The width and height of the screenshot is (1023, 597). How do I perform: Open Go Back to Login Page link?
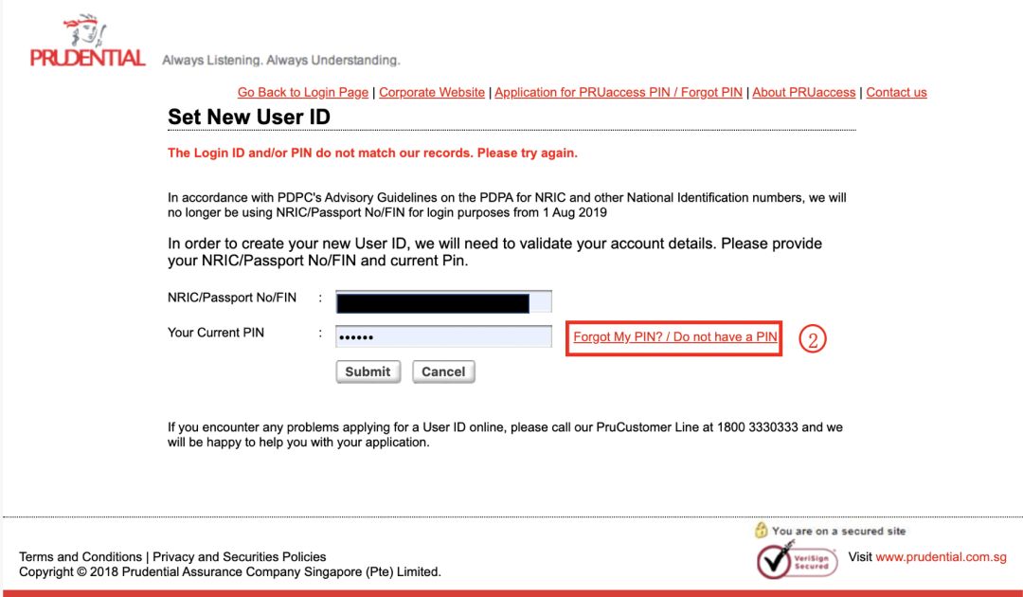click(x=303, y=92)
